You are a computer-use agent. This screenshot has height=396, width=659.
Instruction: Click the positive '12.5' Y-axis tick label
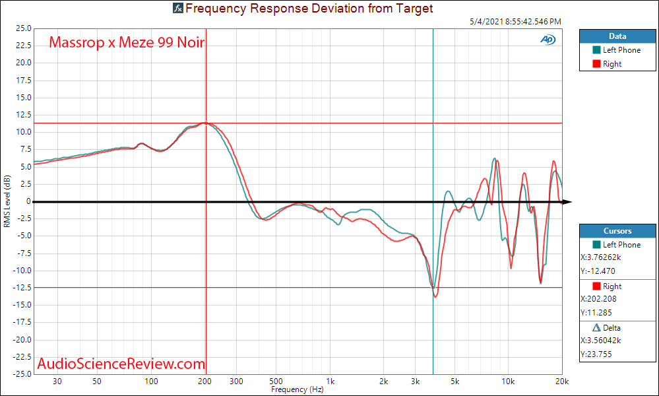(x=24, y=115)
